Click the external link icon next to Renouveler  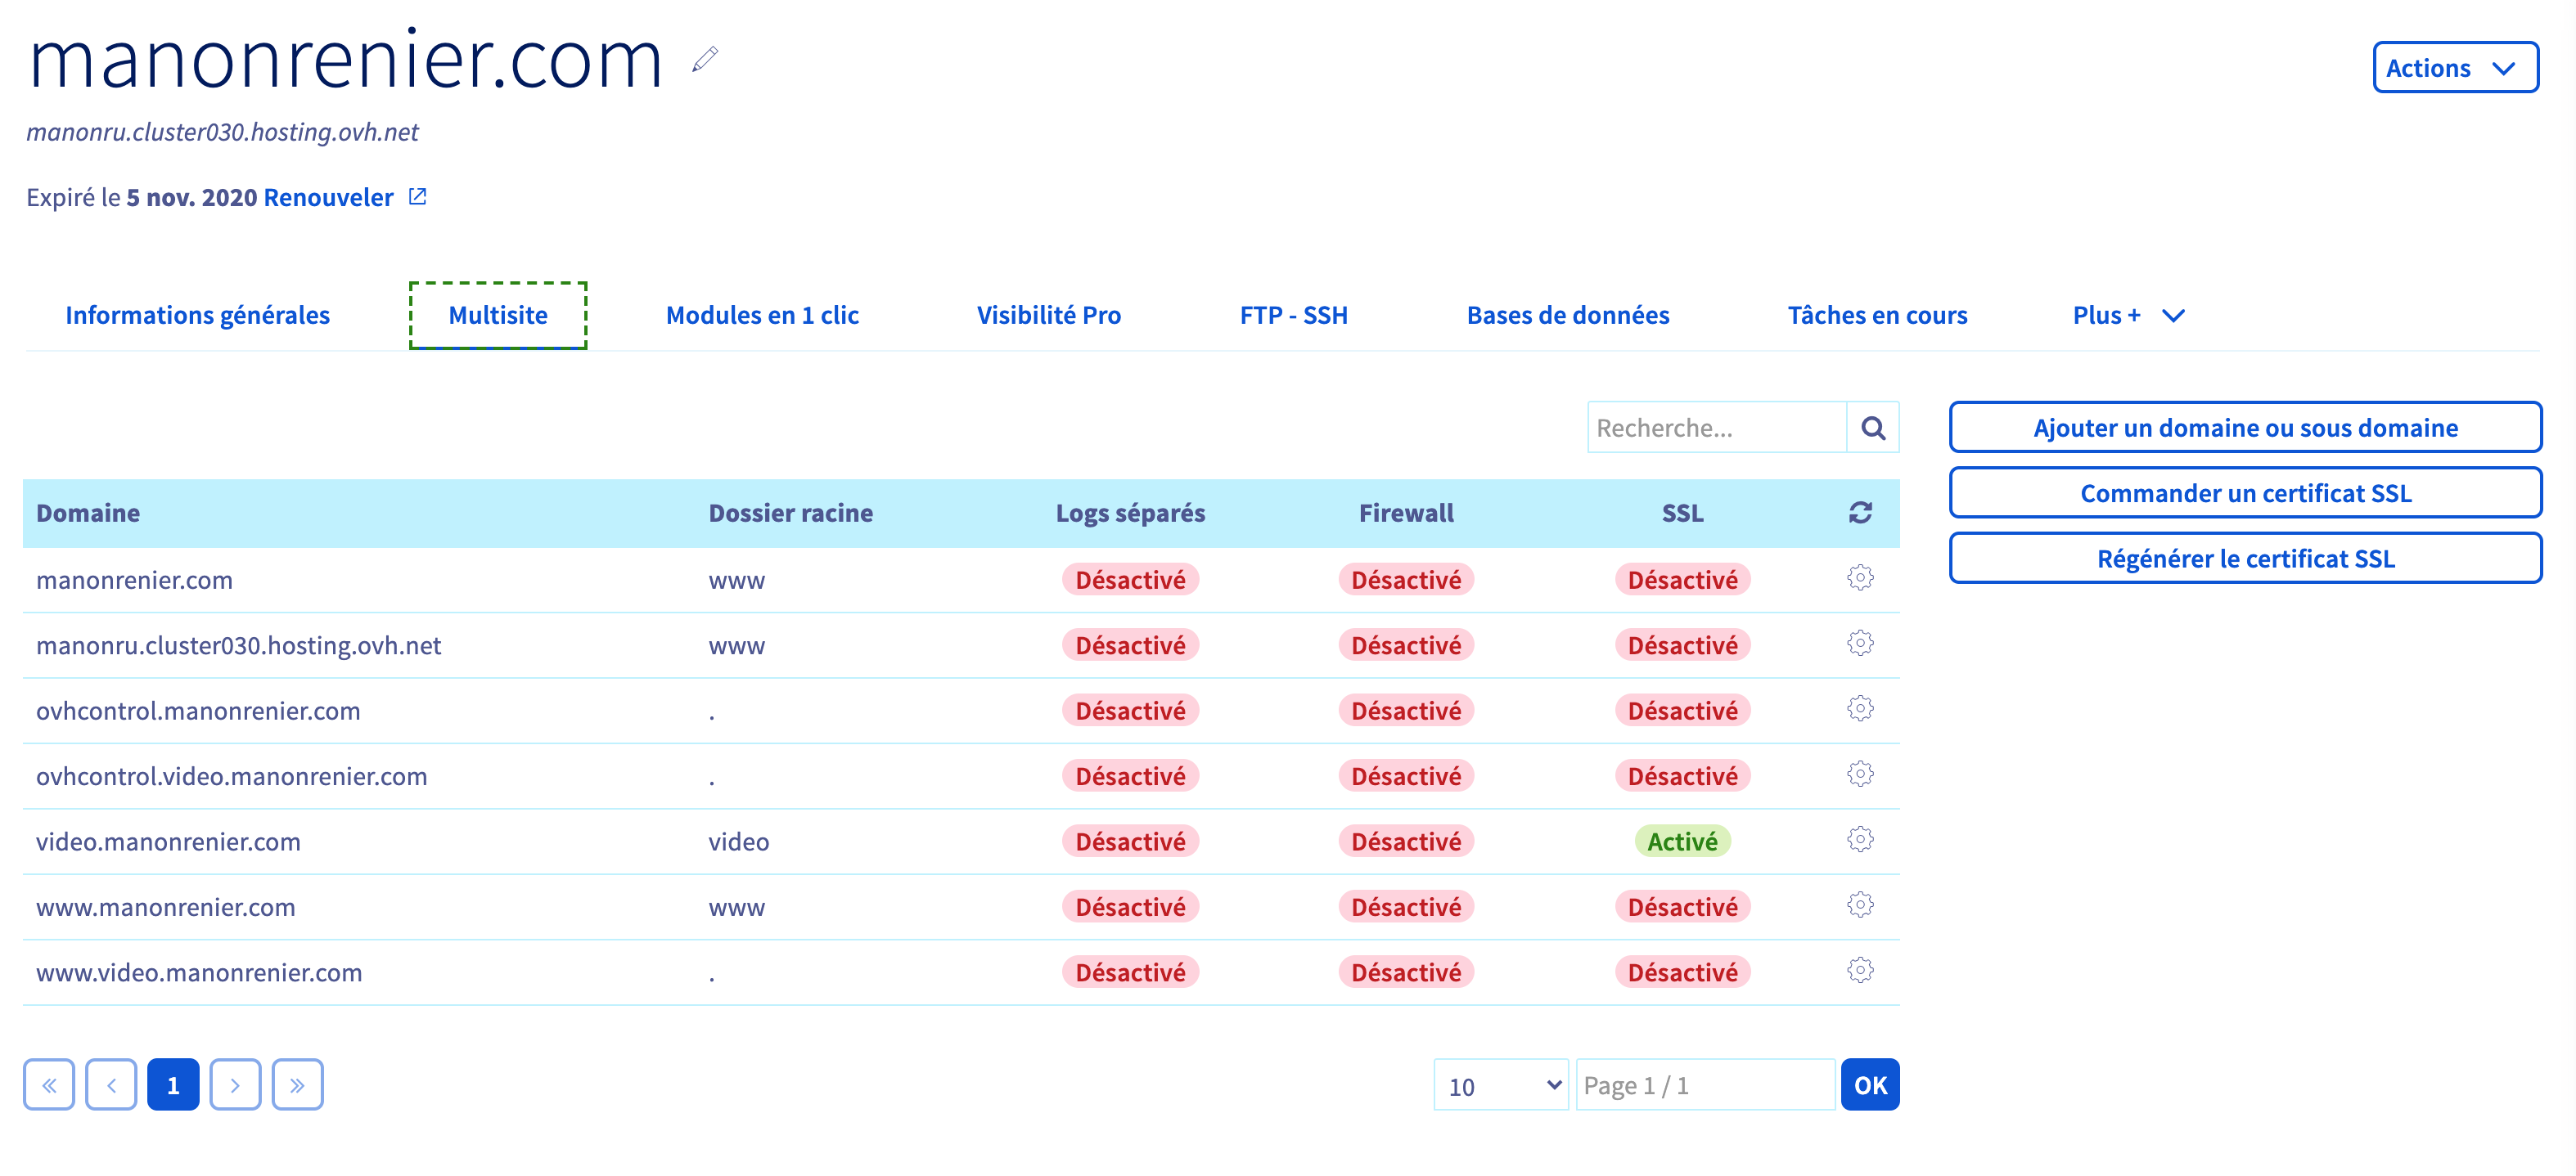coord(417,197)
